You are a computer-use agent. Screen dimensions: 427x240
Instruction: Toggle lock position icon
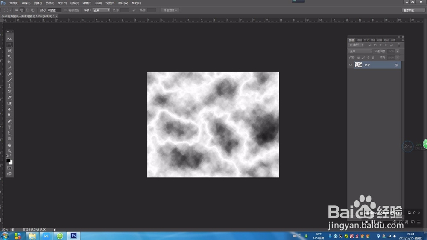point(368,58)
